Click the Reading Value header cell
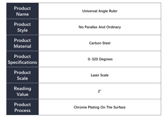This screenshot has height=119, width=168. click(x=22, y=91)
